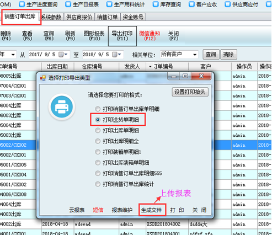Click the blue printer icon in dialog

point(62,107)
